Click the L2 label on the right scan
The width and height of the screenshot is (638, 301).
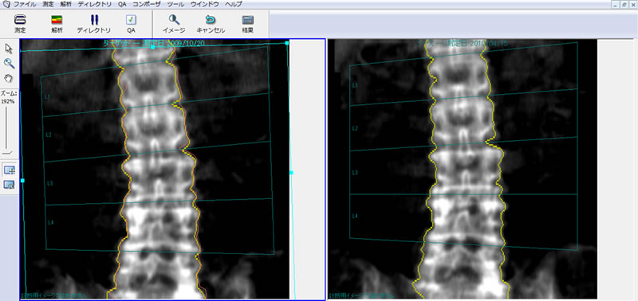coord(354,128)
